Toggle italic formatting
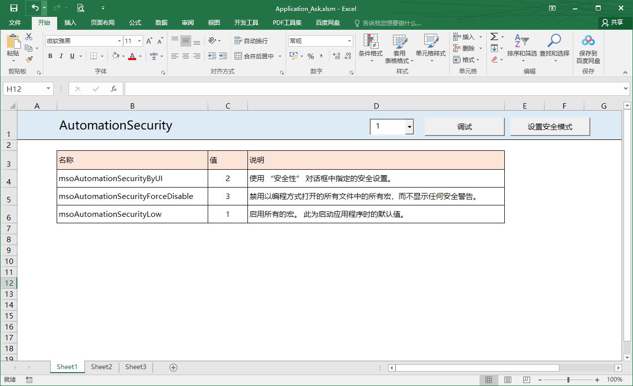The height and width of the screenshot is (386, 633). (61, 56)
